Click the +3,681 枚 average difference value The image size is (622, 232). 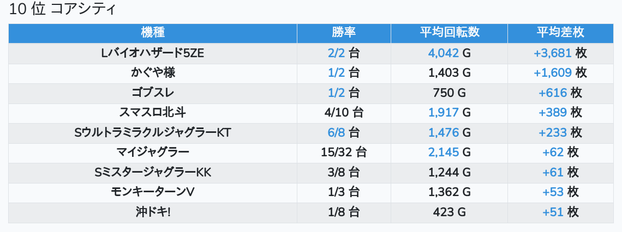560,53
